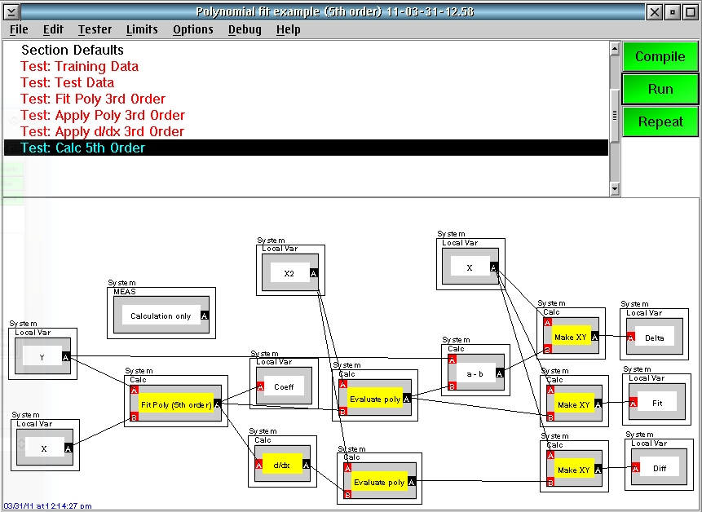Click the d/dx calc block
The image size is (702, 512).
tap(282, 465)
